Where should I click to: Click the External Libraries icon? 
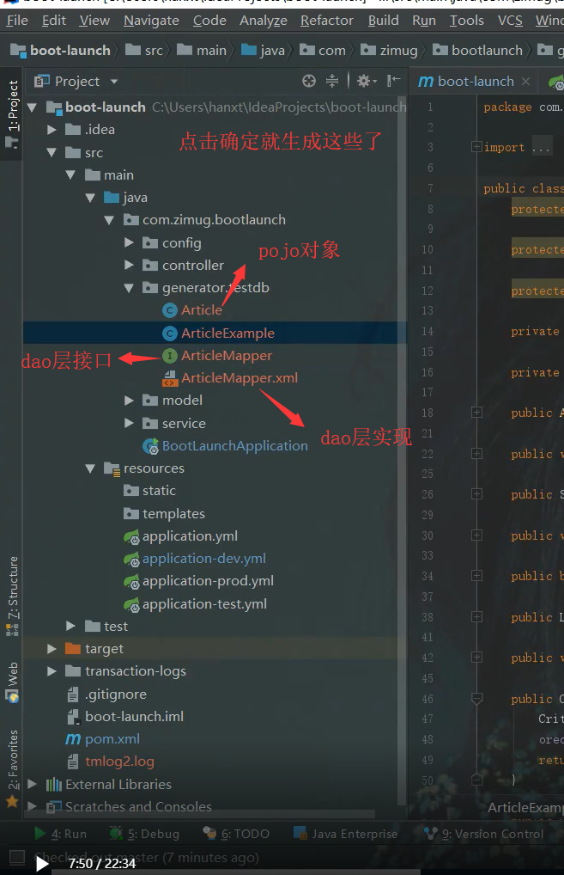point(53,785)
